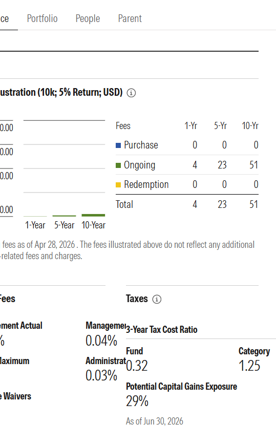Open the Parent tab
Image resolution: width=276 pixels, height=445 pixels.
[x=130, y=19]
